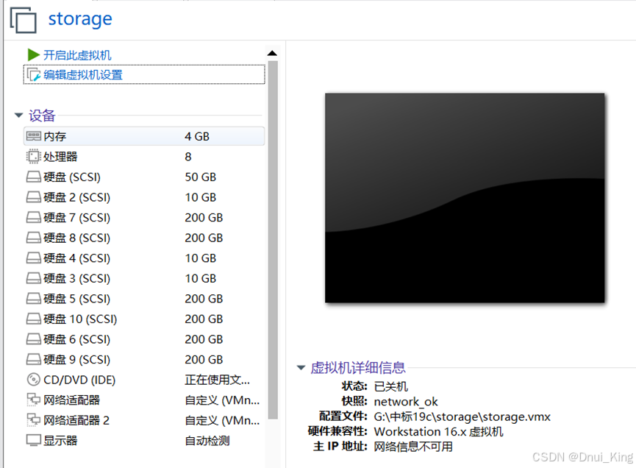This screenshot has width=636, height=468.
Task: Select the 硬盘 7 (SCSI) label
Action: (76, 218)
